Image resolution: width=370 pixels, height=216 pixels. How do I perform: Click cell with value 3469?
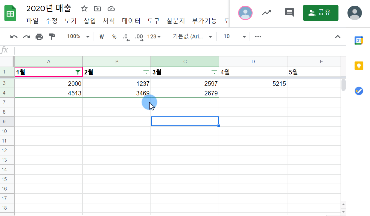click(117, 93)
